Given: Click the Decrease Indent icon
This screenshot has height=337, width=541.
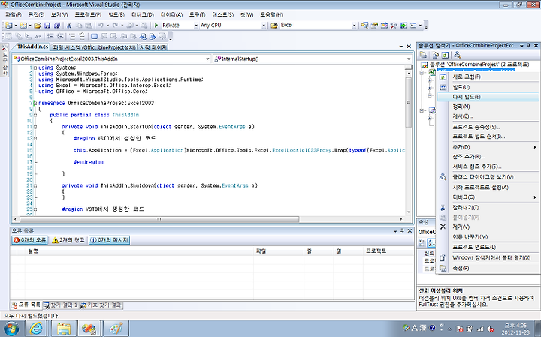Looking at the screenshot, I should click(x=51, y=36).
